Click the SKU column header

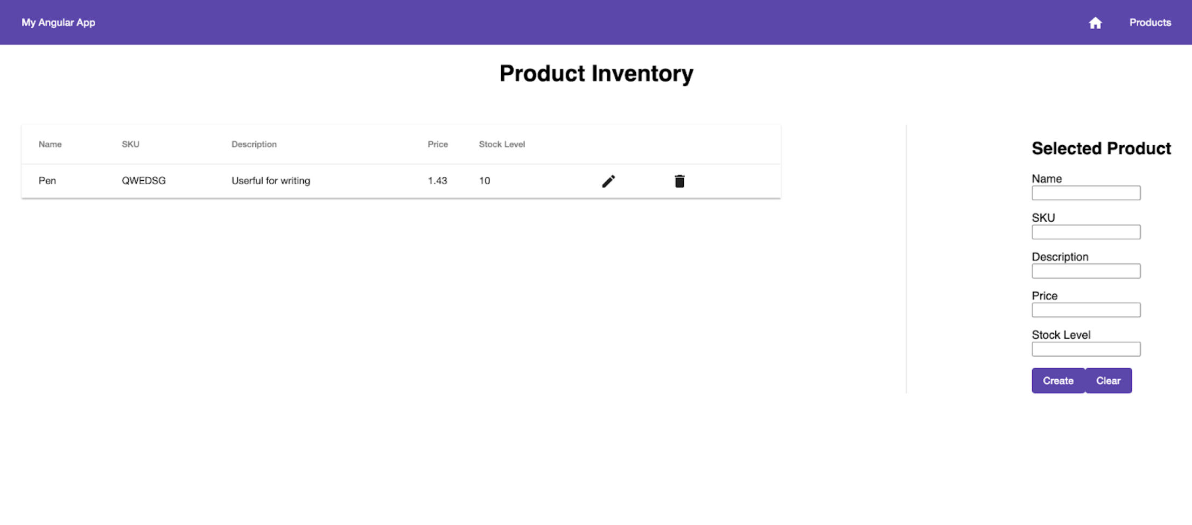[130, 144]
